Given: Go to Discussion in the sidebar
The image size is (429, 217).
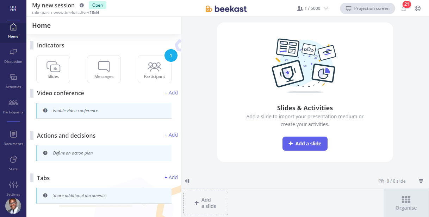Looking at the screenshot, I should (x=13, y=56).
